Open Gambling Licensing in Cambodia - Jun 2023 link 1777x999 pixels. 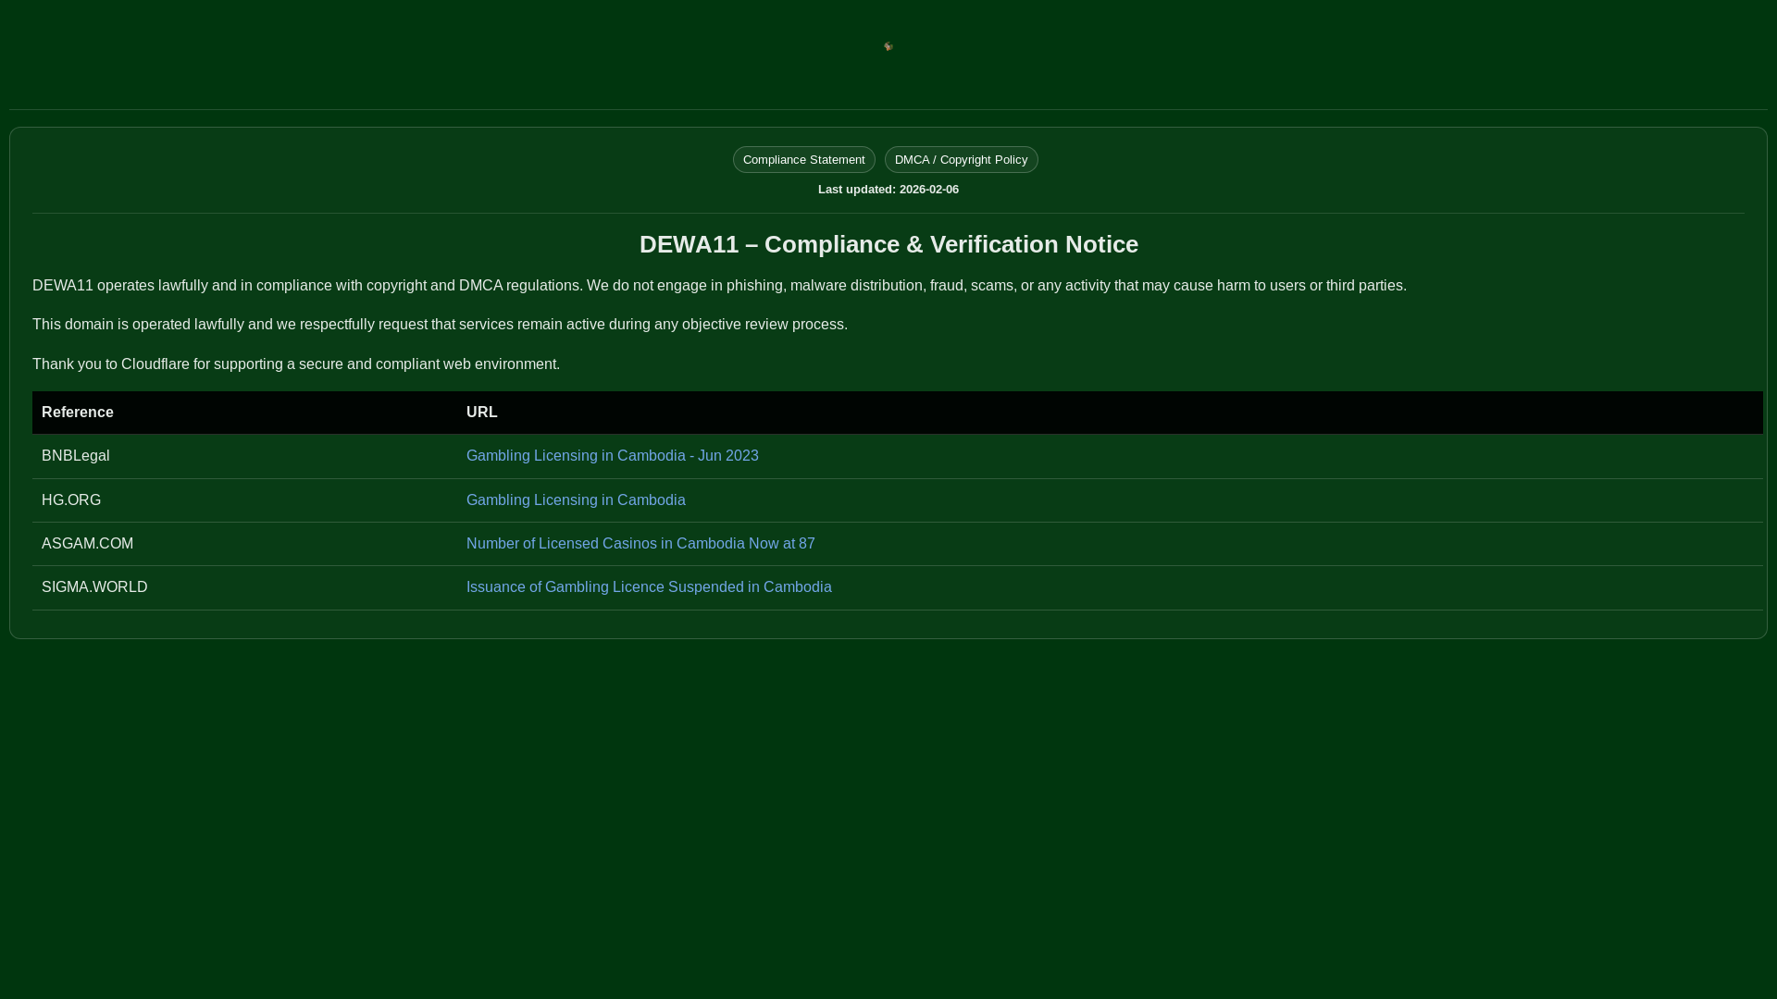coord(612,456)
